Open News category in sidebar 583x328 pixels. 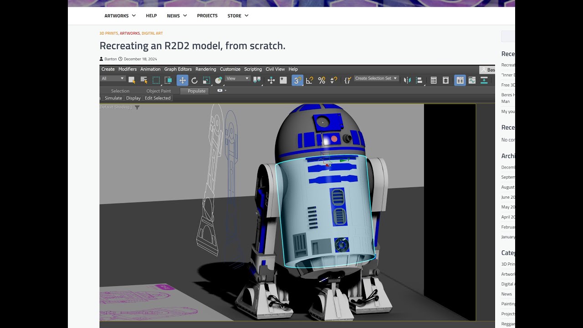click(506, 294)
